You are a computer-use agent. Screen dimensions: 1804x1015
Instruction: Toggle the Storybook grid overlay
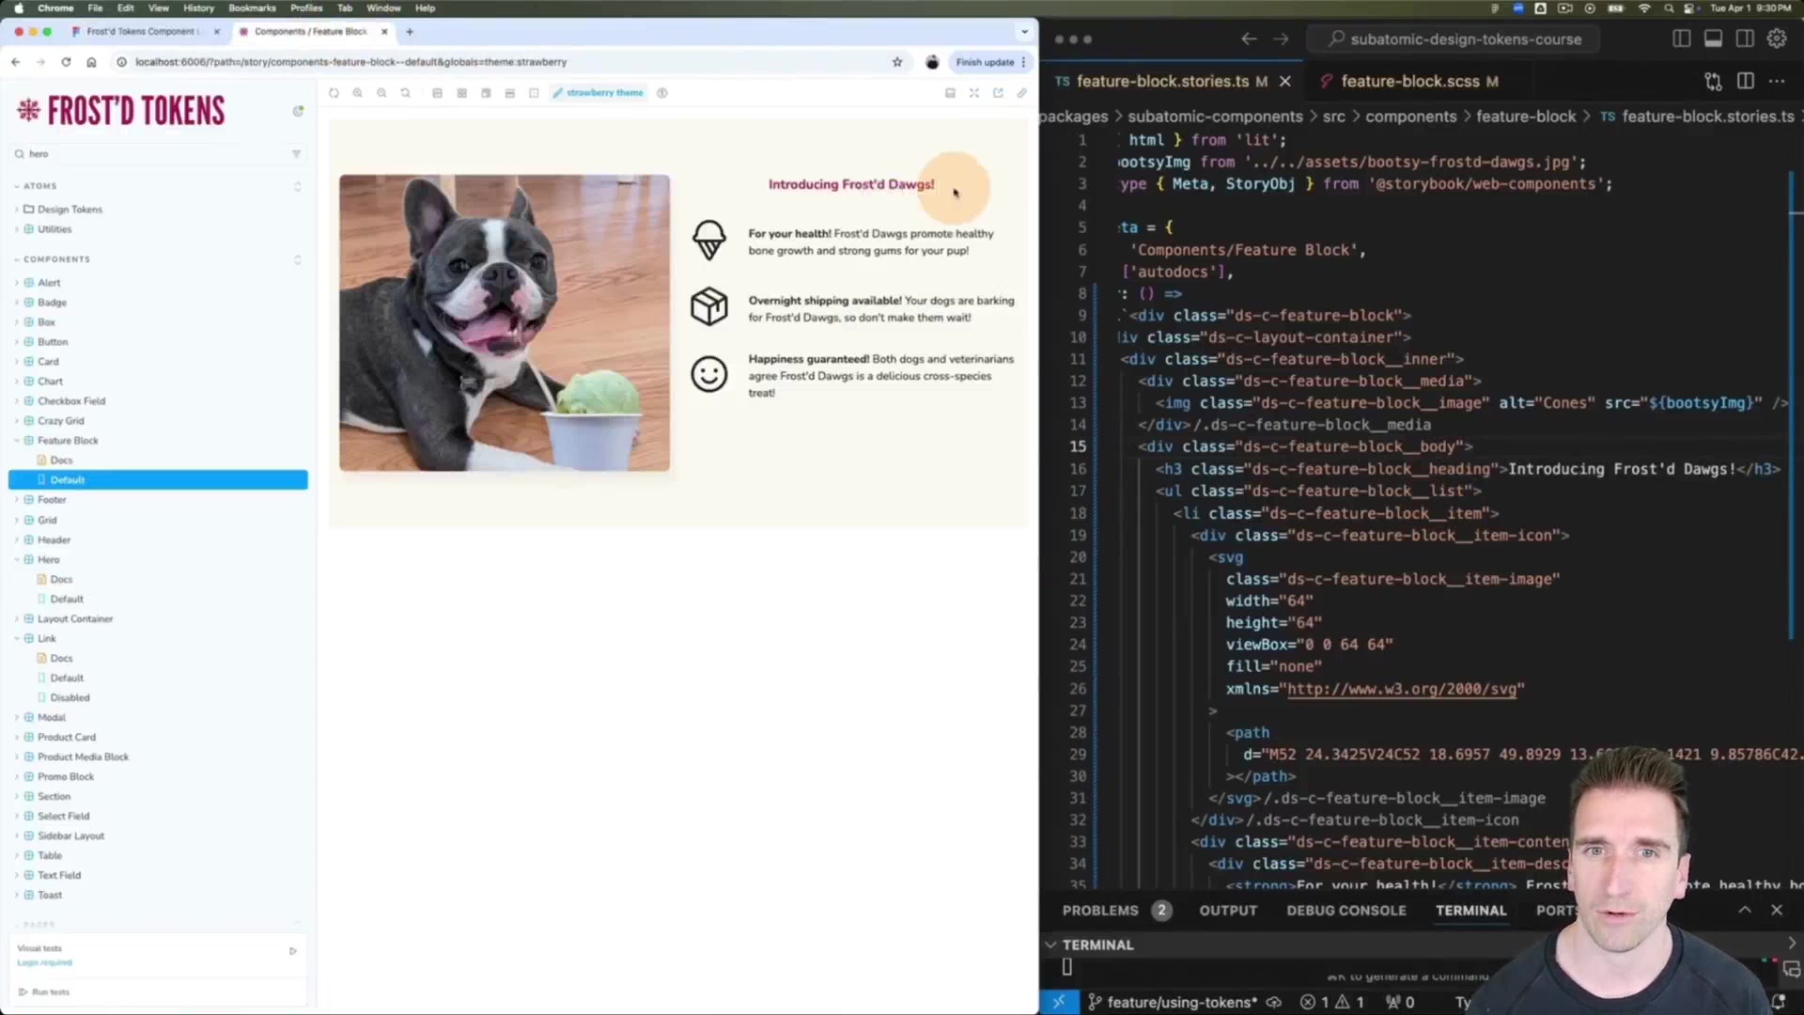462,93
